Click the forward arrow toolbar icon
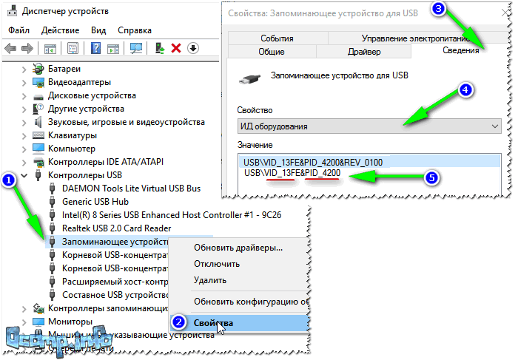This screenshot has height=360, width=518. click(28, 48)
